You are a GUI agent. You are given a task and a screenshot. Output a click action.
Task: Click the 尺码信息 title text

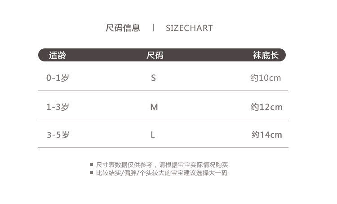click(x=123, y=28)
